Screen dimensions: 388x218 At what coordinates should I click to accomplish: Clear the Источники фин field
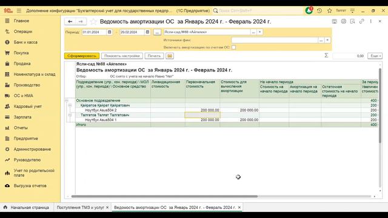tap(327, 40)
